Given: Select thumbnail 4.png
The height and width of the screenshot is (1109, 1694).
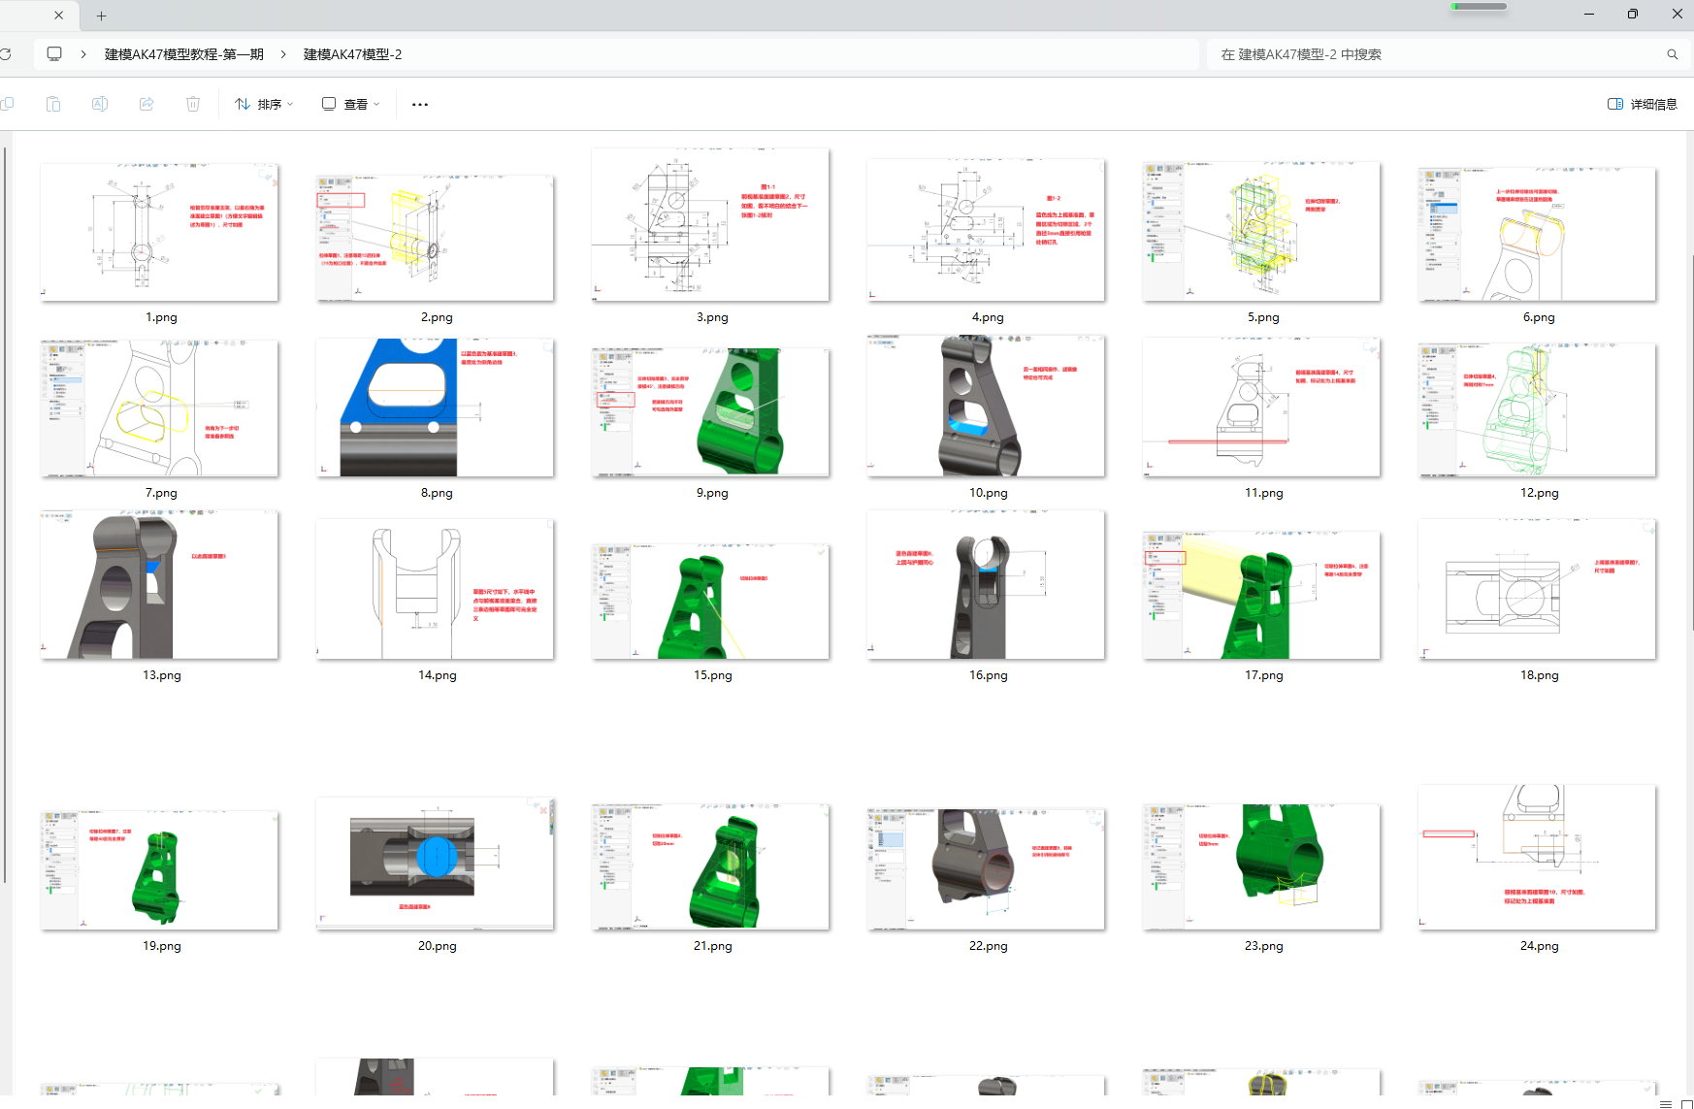Looking at the screenshot, I should pos(987,231).
